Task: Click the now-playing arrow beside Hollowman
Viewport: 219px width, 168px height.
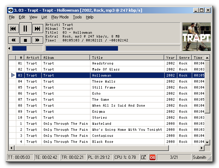Action: tap(13, 75)
